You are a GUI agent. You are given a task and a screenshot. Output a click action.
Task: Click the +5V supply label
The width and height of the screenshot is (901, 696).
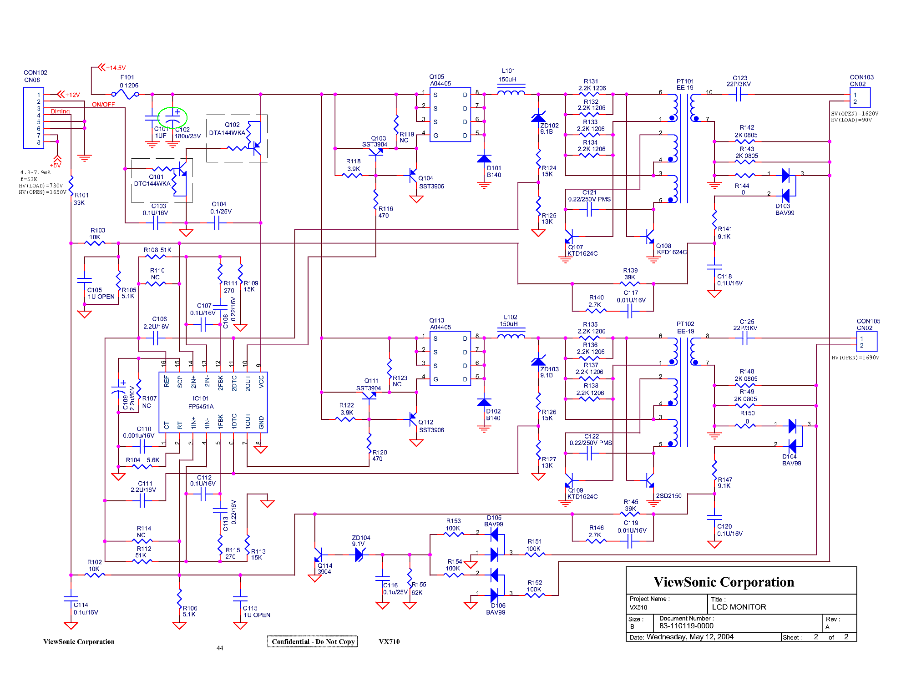55,165
